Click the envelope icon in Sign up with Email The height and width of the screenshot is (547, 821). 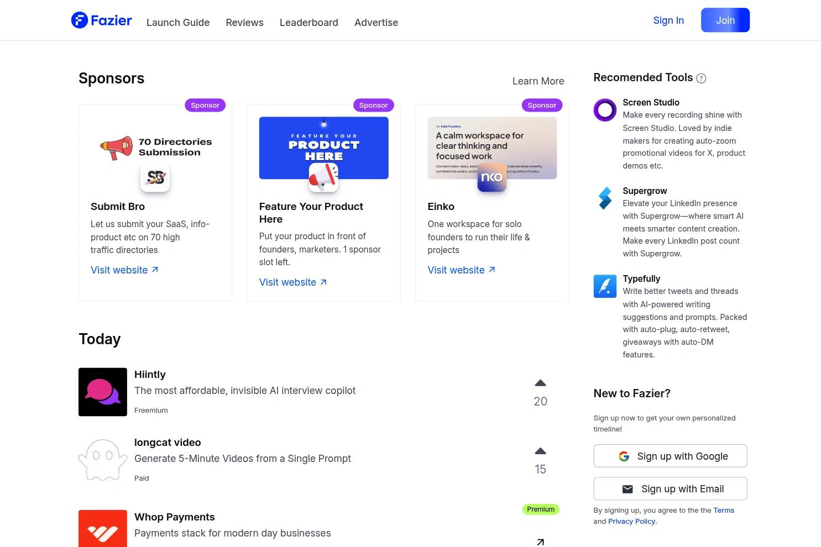[627, 489]
